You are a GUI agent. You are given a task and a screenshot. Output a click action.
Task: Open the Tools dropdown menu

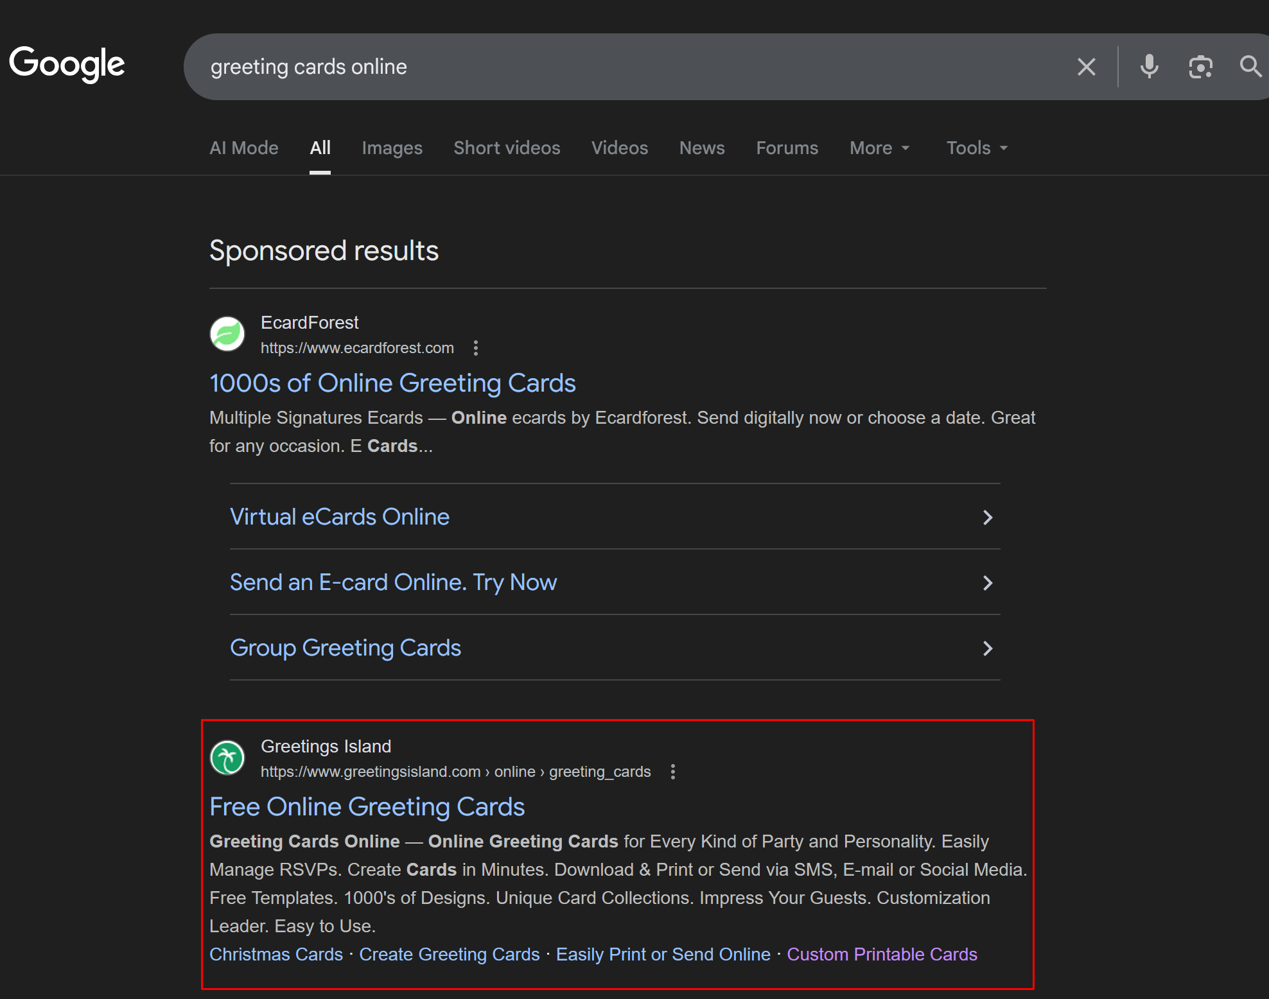(x=976, y=148)
